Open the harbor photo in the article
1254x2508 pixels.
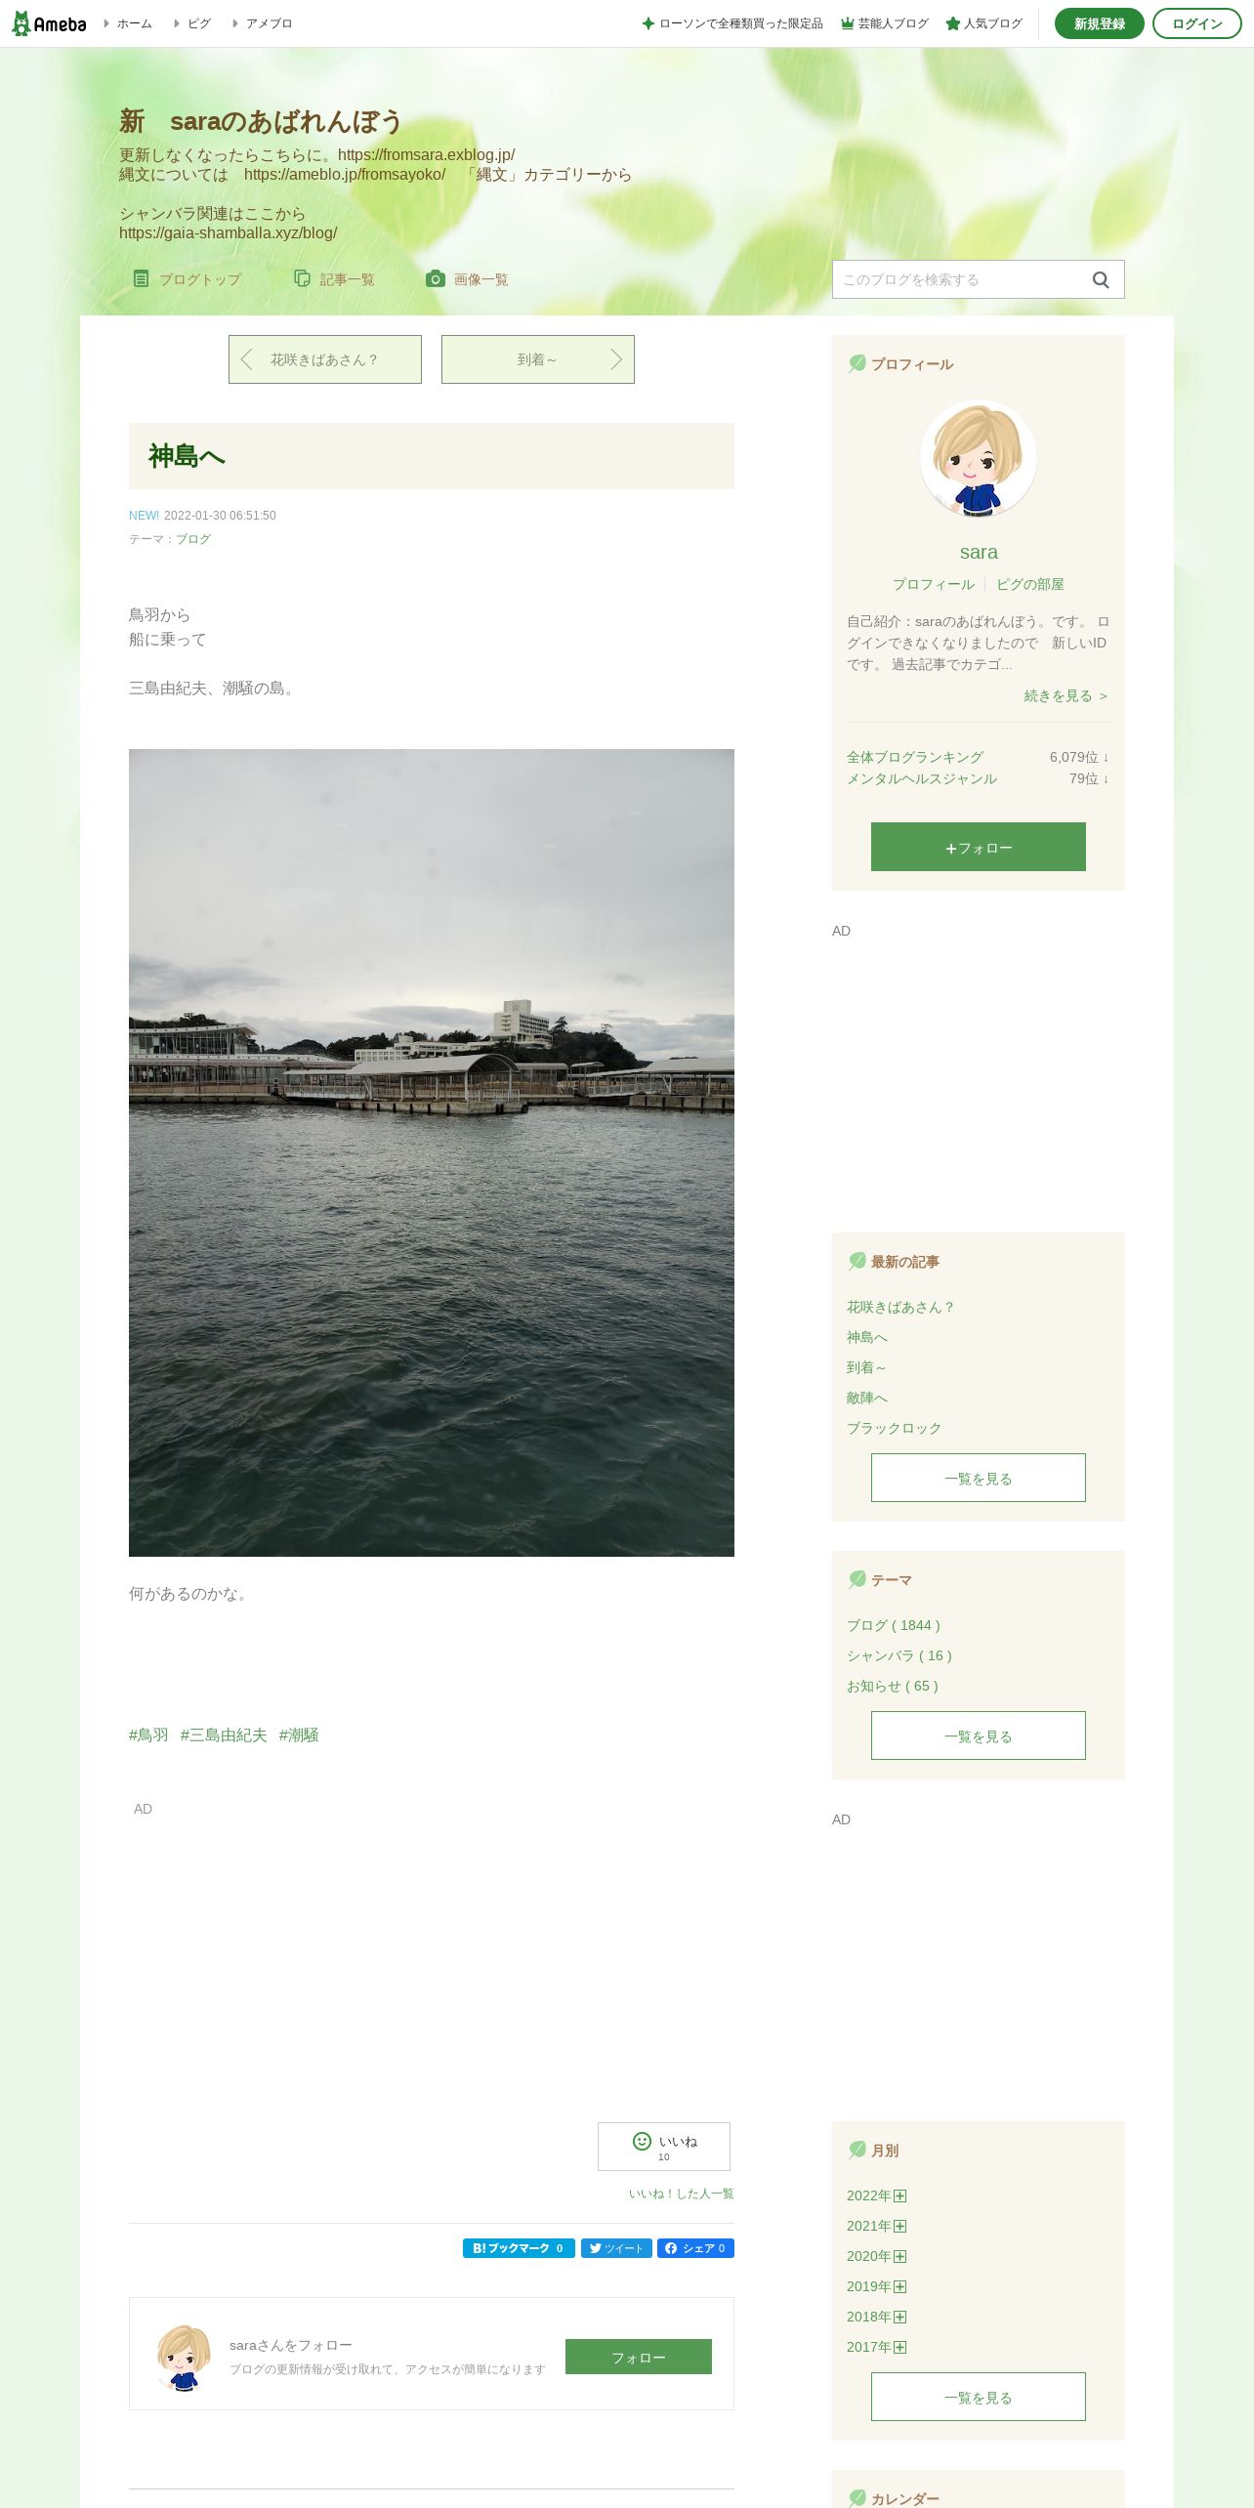[x=432, y=1152]
